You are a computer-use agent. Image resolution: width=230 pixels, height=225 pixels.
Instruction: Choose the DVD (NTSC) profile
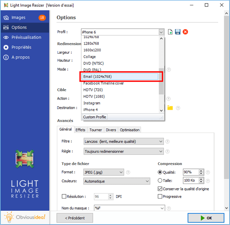120,63
